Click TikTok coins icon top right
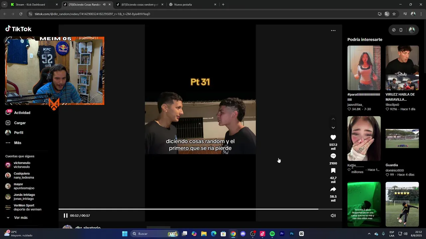 click(x=394, y=30)
